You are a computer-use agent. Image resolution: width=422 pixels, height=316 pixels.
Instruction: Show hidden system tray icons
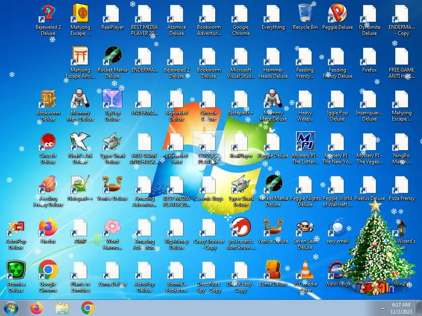click(382, 308)
